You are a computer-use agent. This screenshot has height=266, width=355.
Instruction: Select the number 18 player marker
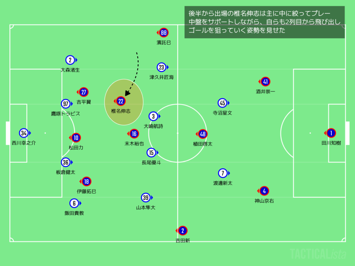(x=86, y=181)
